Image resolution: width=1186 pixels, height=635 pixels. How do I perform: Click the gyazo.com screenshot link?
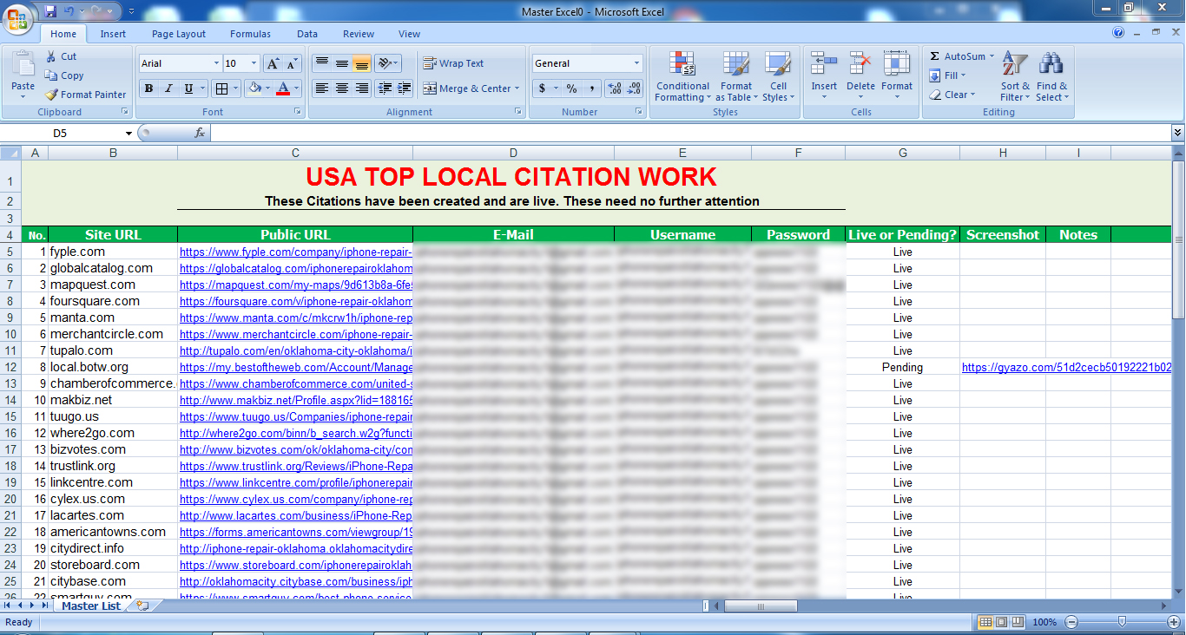(x=1066, y=368)
